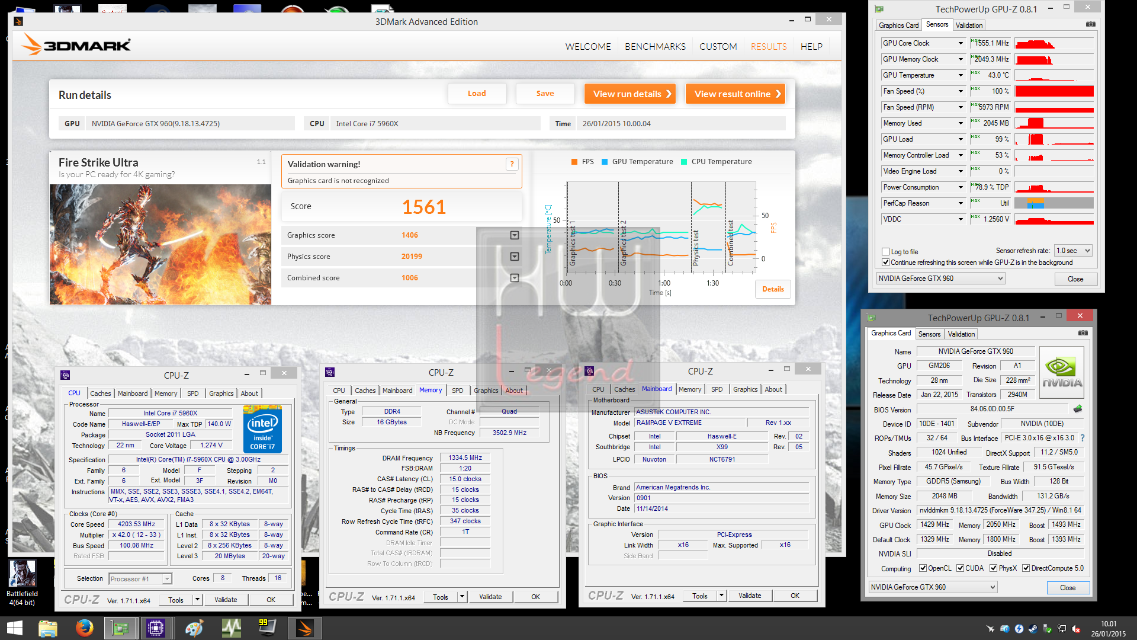Open the Sensor refresh rate dropdown
The height and width of the screenshot is (640, 1137).
[1073, 251]
